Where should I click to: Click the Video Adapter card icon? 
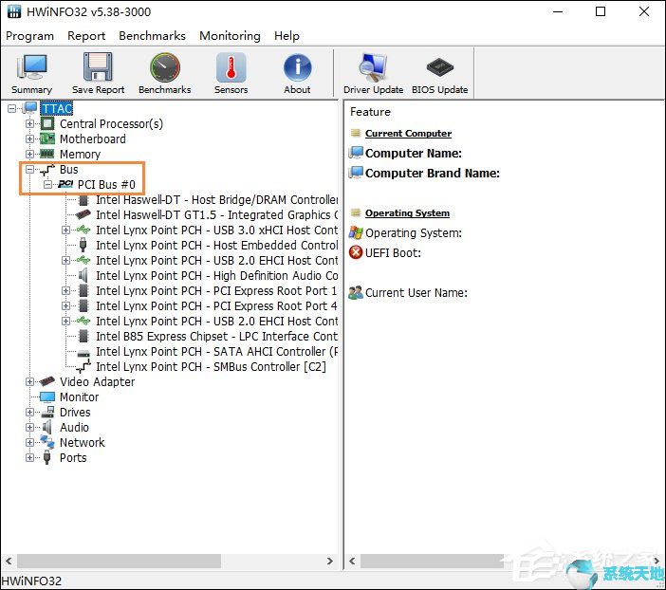pos(47,381)
